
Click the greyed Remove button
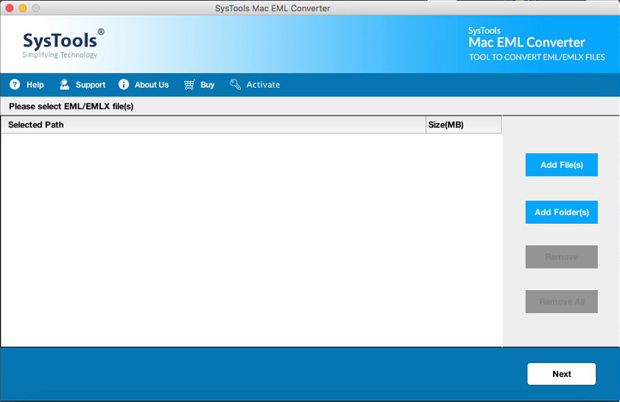click(x=562, y=257)
